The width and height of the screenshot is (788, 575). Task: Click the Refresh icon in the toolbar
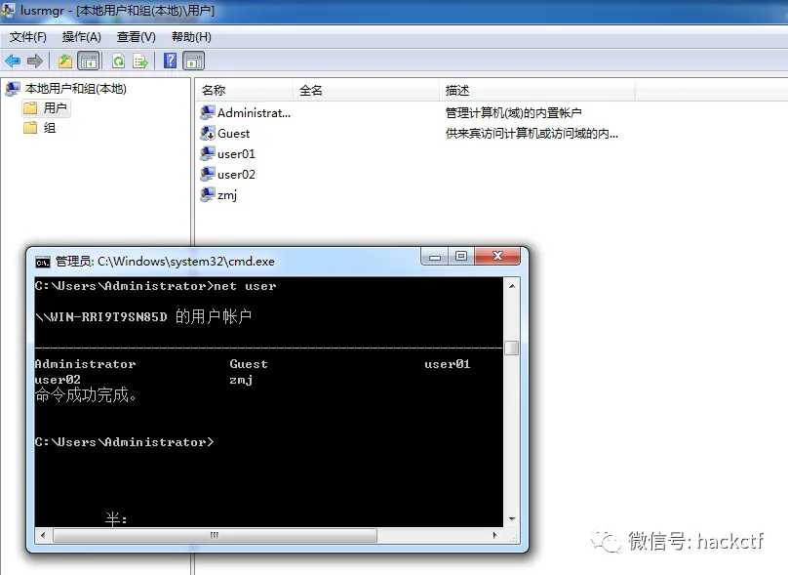point(116,60)
